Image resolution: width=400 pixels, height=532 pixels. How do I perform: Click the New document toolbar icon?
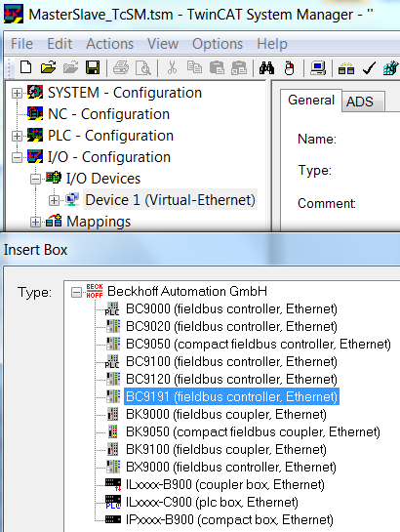point(26,67)
